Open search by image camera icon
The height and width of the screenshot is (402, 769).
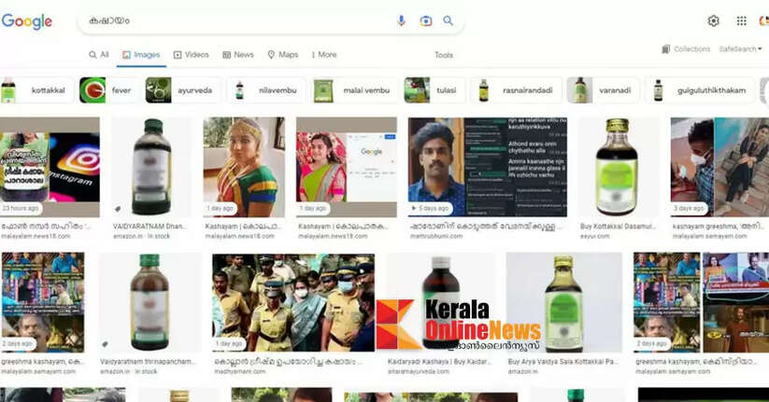426,21
